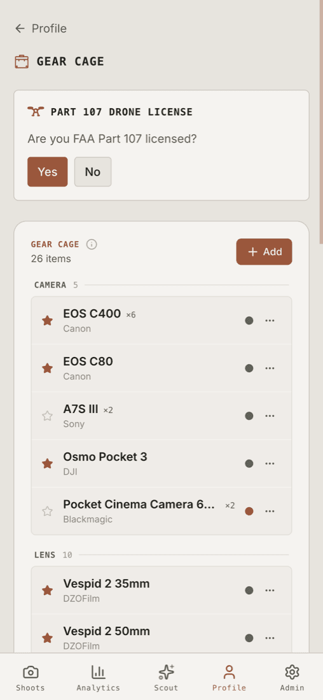Click the back arrow next to Profile

20,29
